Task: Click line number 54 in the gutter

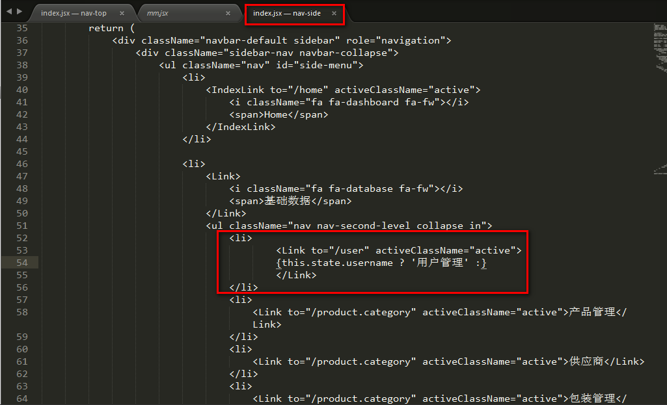Action: coord(21,263)
